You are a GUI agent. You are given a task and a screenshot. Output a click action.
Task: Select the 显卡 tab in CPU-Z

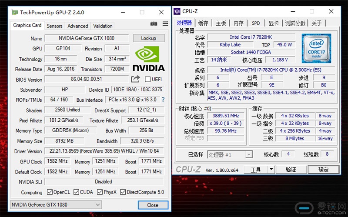click(274, 23)
